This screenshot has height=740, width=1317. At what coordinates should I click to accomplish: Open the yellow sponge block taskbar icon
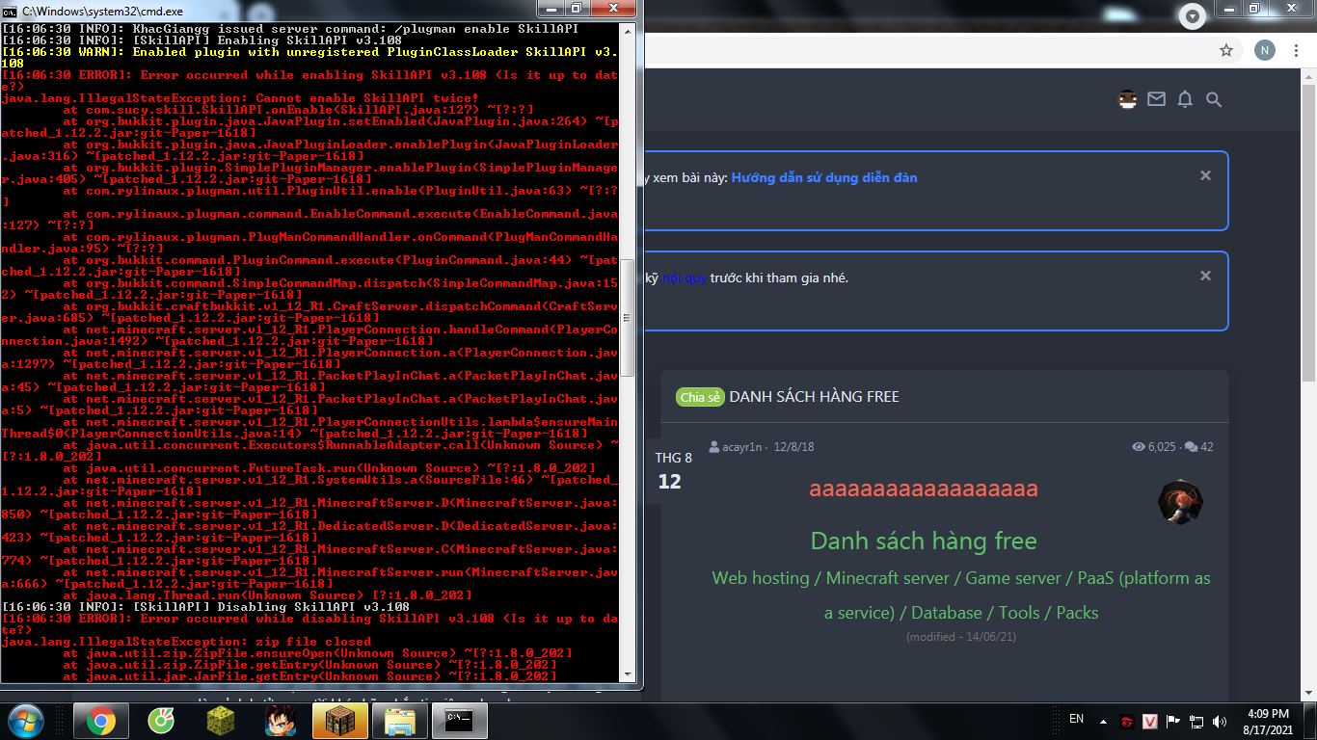(x=221, y=721)
